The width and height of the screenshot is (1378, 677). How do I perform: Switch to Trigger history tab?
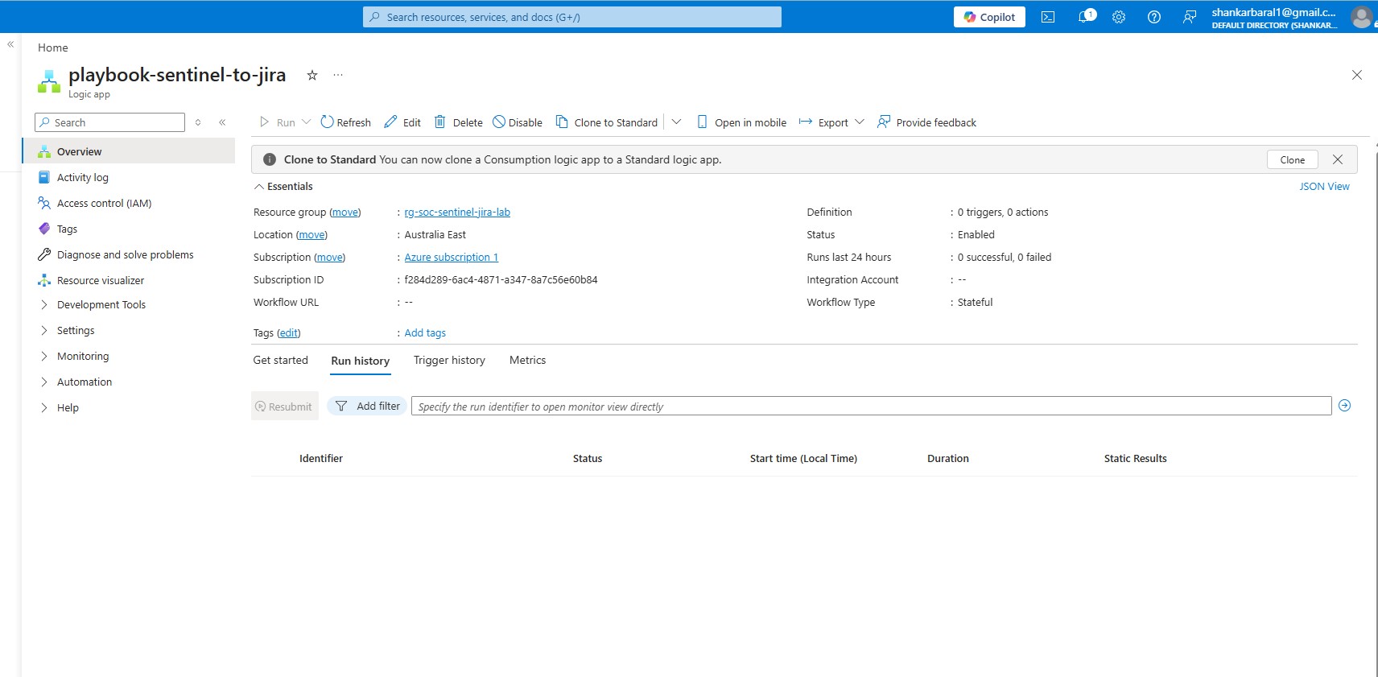(x=449, y=361)
